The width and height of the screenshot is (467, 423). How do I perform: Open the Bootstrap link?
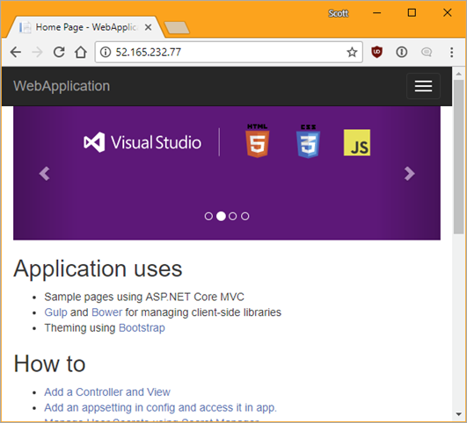(142, 327)
